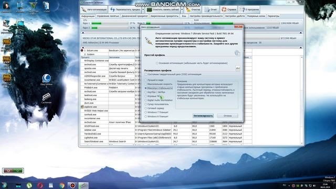Screen dimensions: 336x189
Task: Click the Windows Start button
Action: [x=4, y=185]
